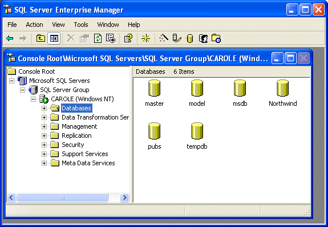Click the Export List toolbar icon
The image size is (328, 227).
(111, 38)
